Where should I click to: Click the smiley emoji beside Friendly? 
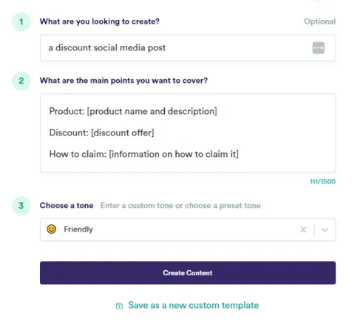pyautogui.click(x=52, y=229)
